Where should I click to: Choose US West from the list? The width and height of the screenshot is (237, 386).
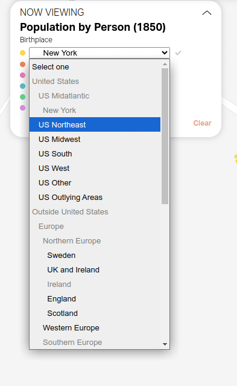(95, 168)
